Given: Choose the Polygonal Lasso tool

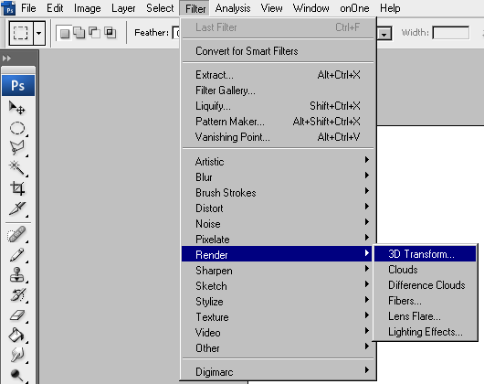Looking at the screenshot, I should (17, 148).
